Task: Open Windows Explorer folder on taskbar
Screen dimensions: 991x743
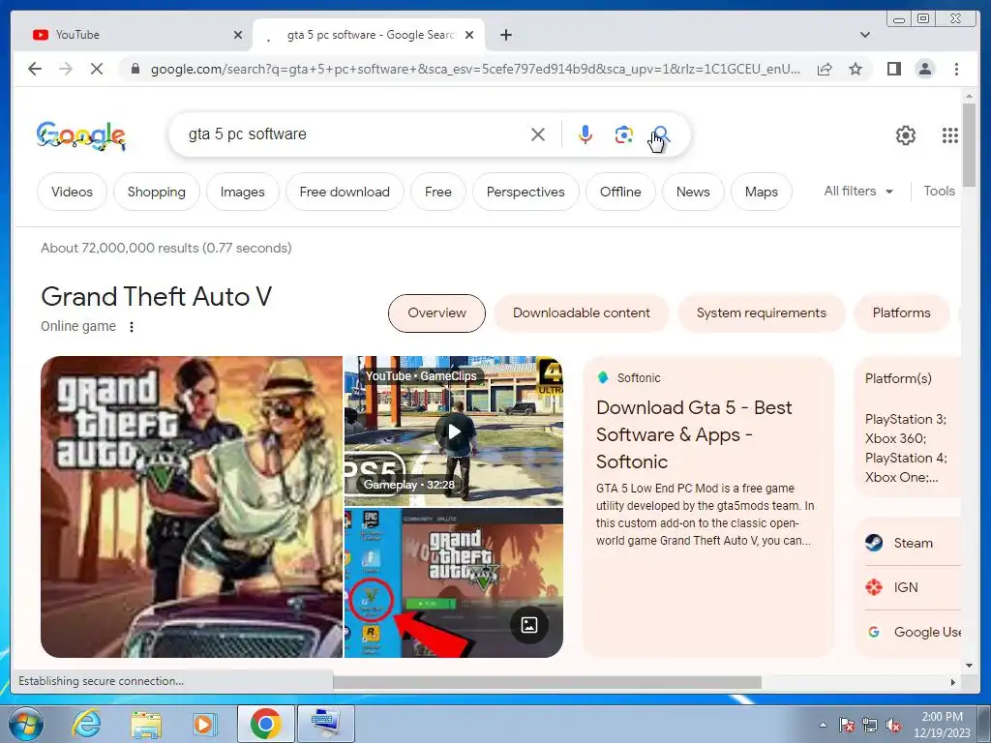Action: click(146, 724)
